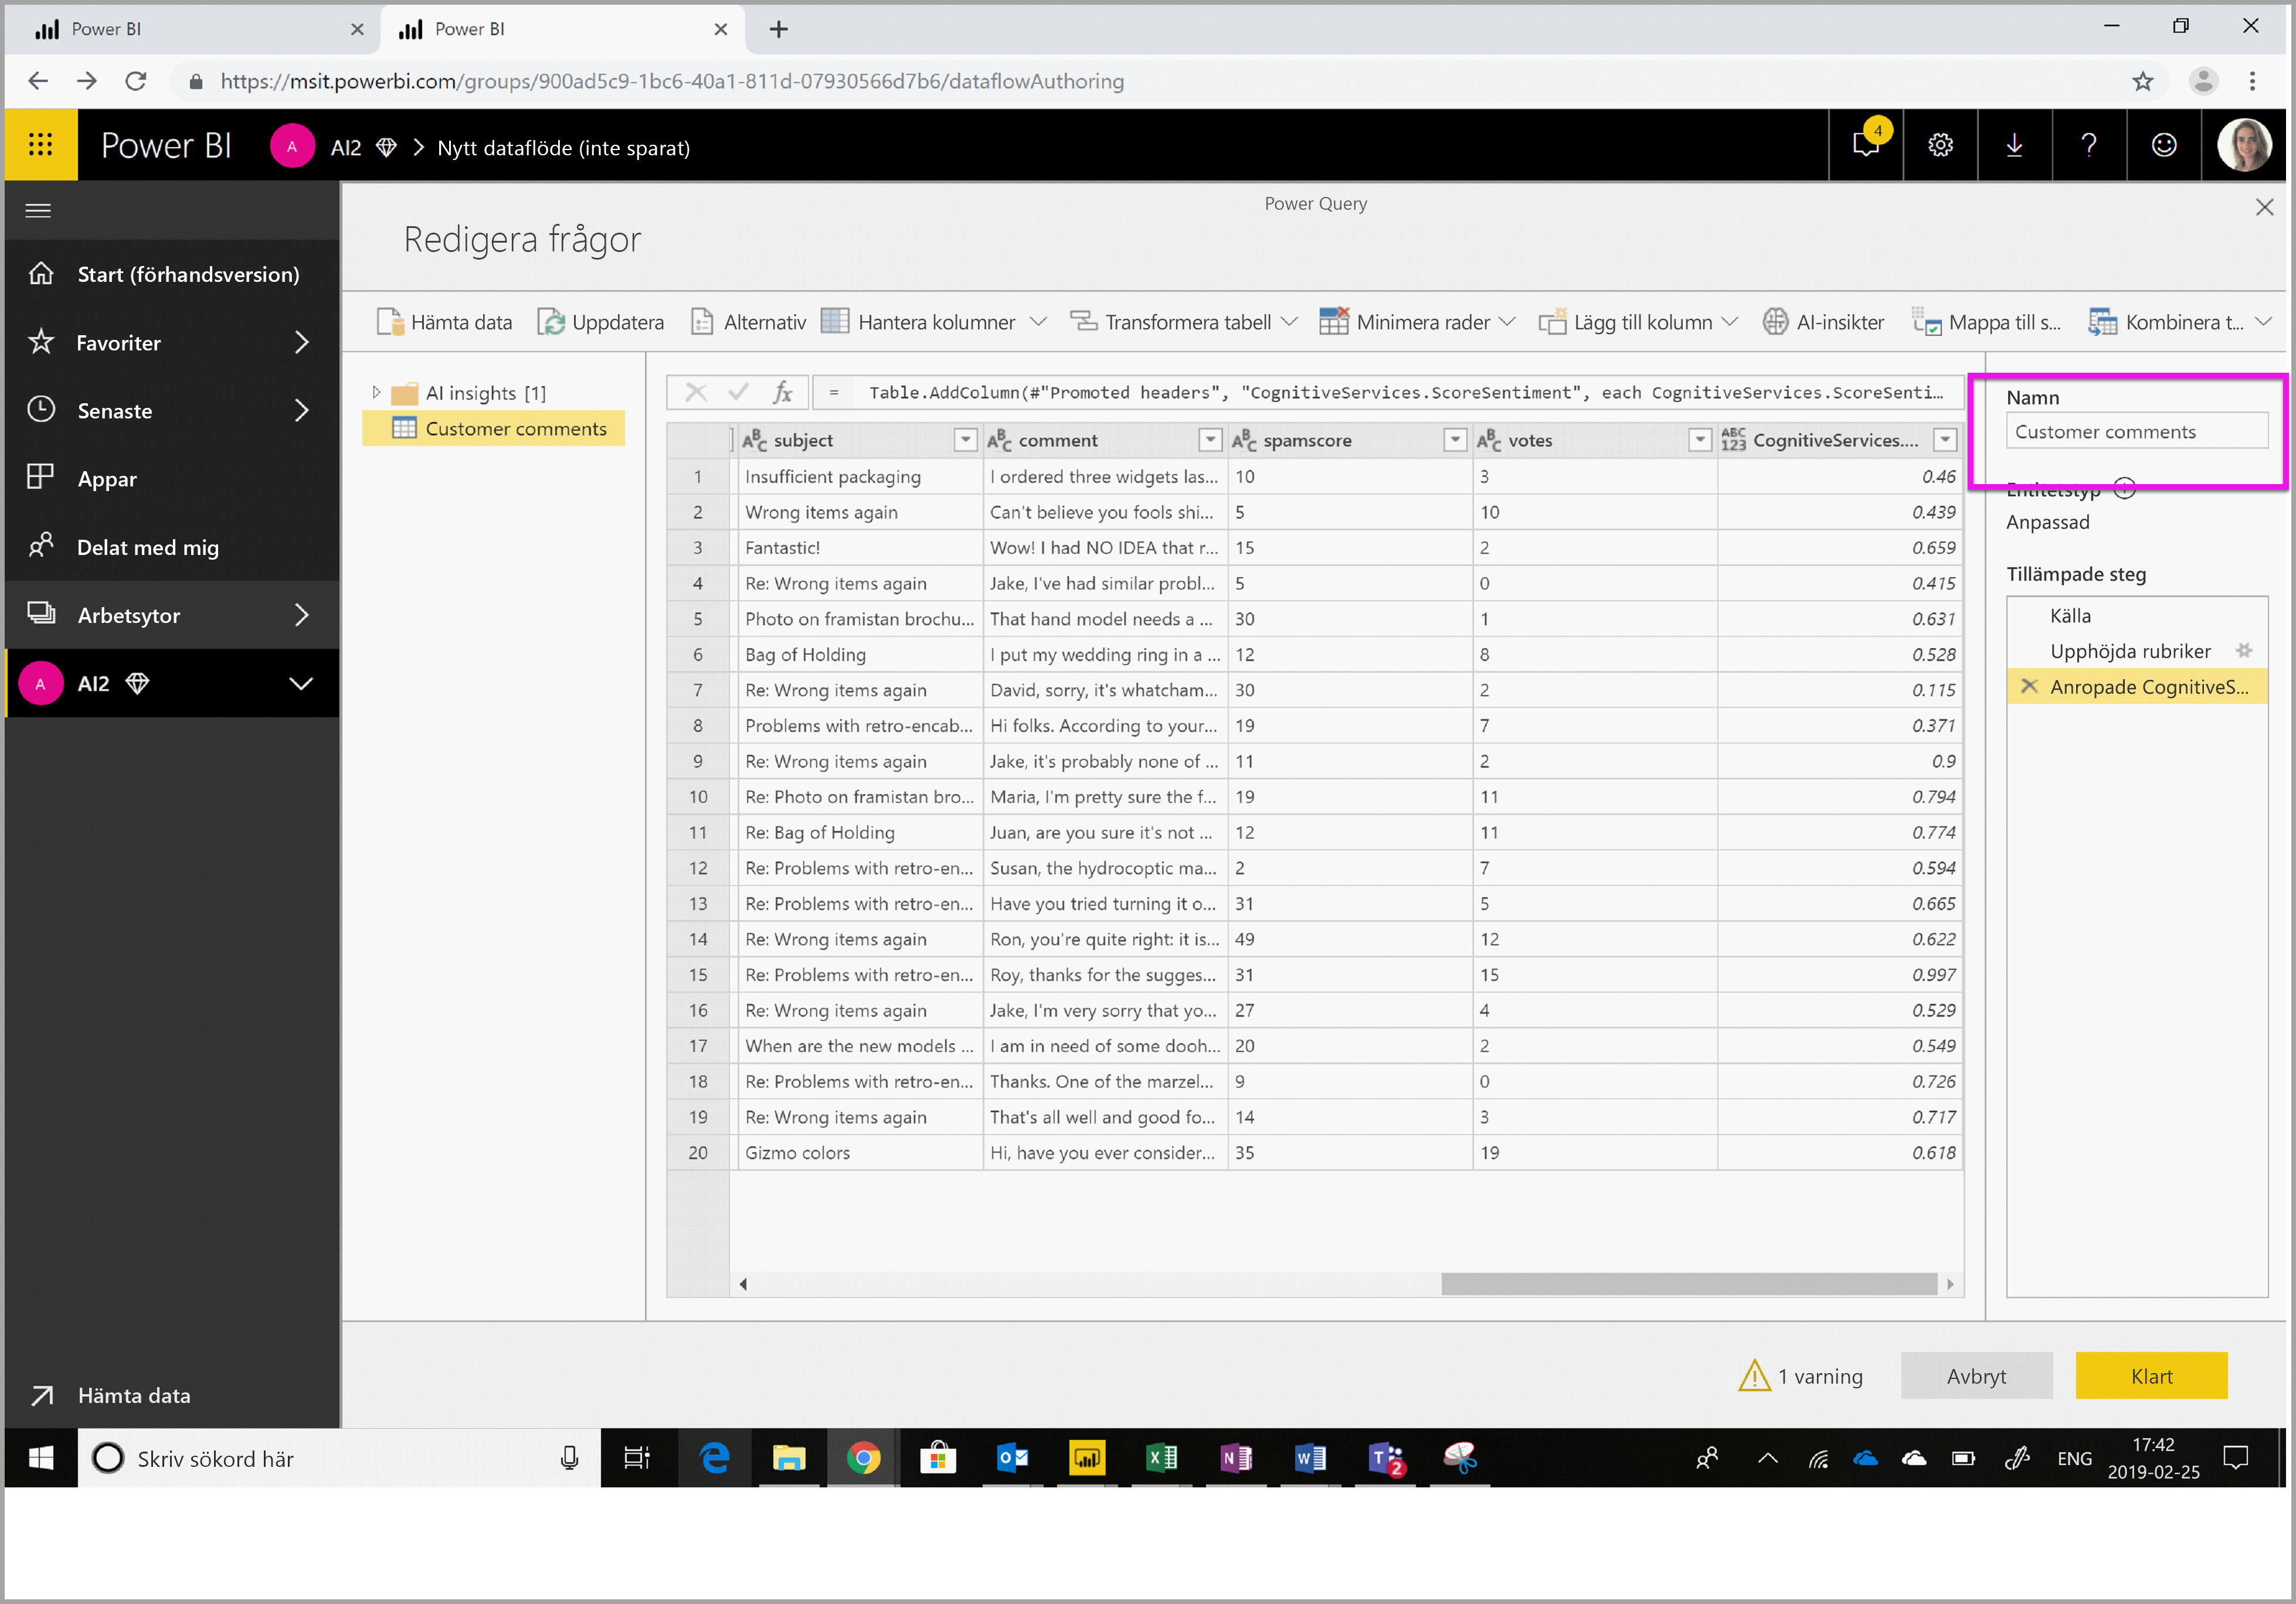This screenshot has width=2296, height=1604.
Task: Open Transformera tabell dropdown
Action: tap(1184, 322)
